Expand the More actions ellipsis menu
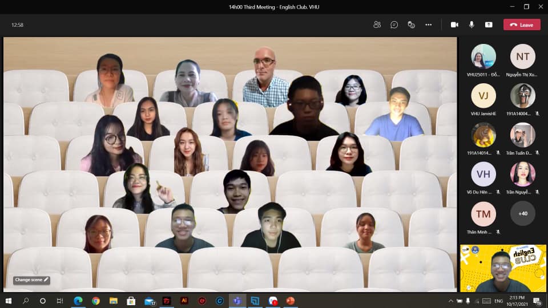The width and height of the screenshot is (548, 308). click(428, 25)
